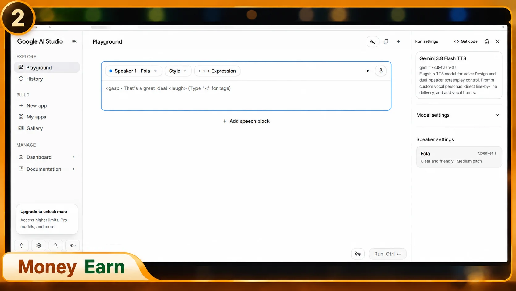Click the microphone button in the speech block
516x291 pixels.
click(x=381, y=71)
